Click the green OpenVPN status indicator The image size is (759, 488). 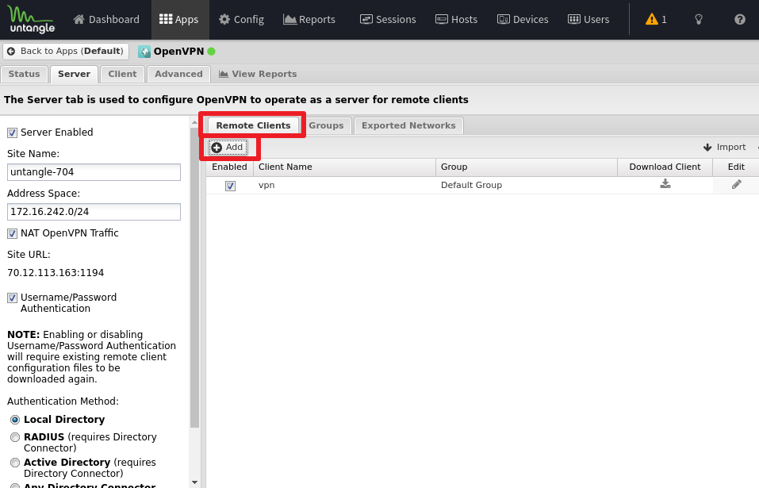pyautogui.click(x=212, y=52)
